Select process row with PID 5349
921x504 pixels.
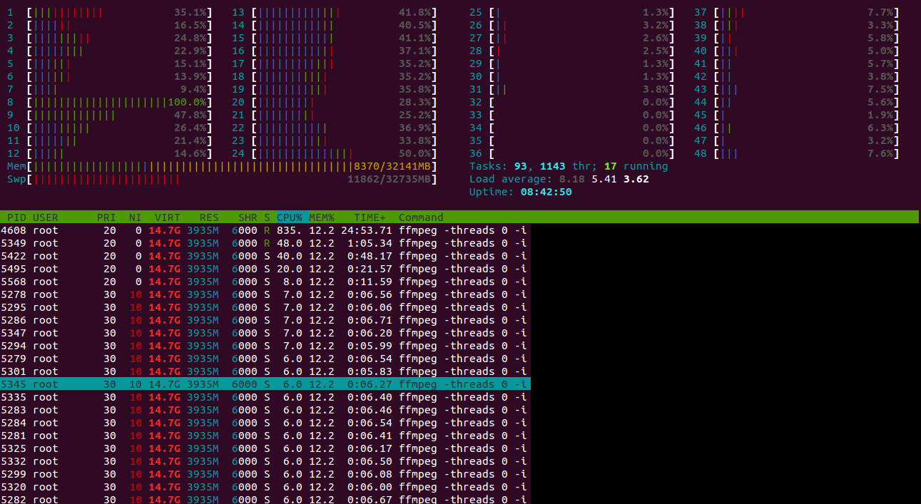pyautogui.click(x=264, y=243)
